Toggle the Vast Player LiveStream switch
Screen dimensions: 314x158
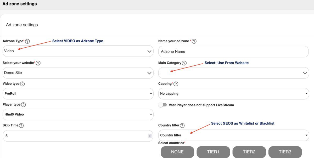pos(162,105)
